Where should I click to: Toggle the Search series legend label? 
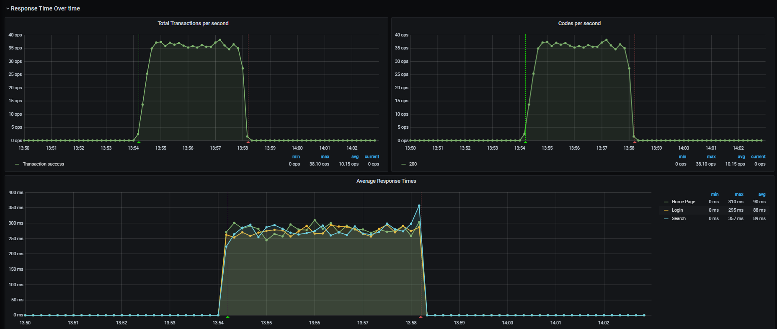[679, 219]
